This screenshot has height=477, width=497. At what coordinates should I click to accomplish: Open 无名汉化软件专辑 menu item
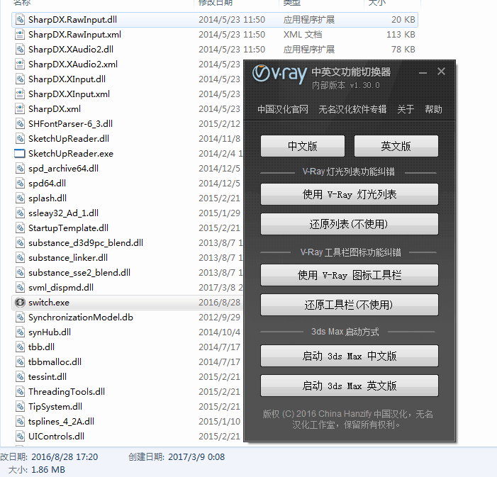352,109
